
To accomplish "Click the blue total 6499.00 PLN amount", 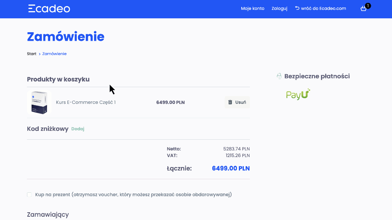I will pos(231,168).
